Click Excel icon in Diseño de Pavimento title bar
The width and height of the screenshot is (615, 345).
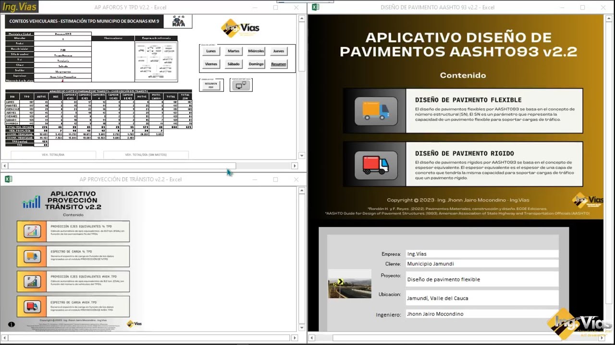point(316,7)
